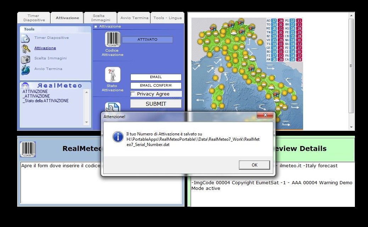Click the ATTIVATO status button

[x=147, y=40]
